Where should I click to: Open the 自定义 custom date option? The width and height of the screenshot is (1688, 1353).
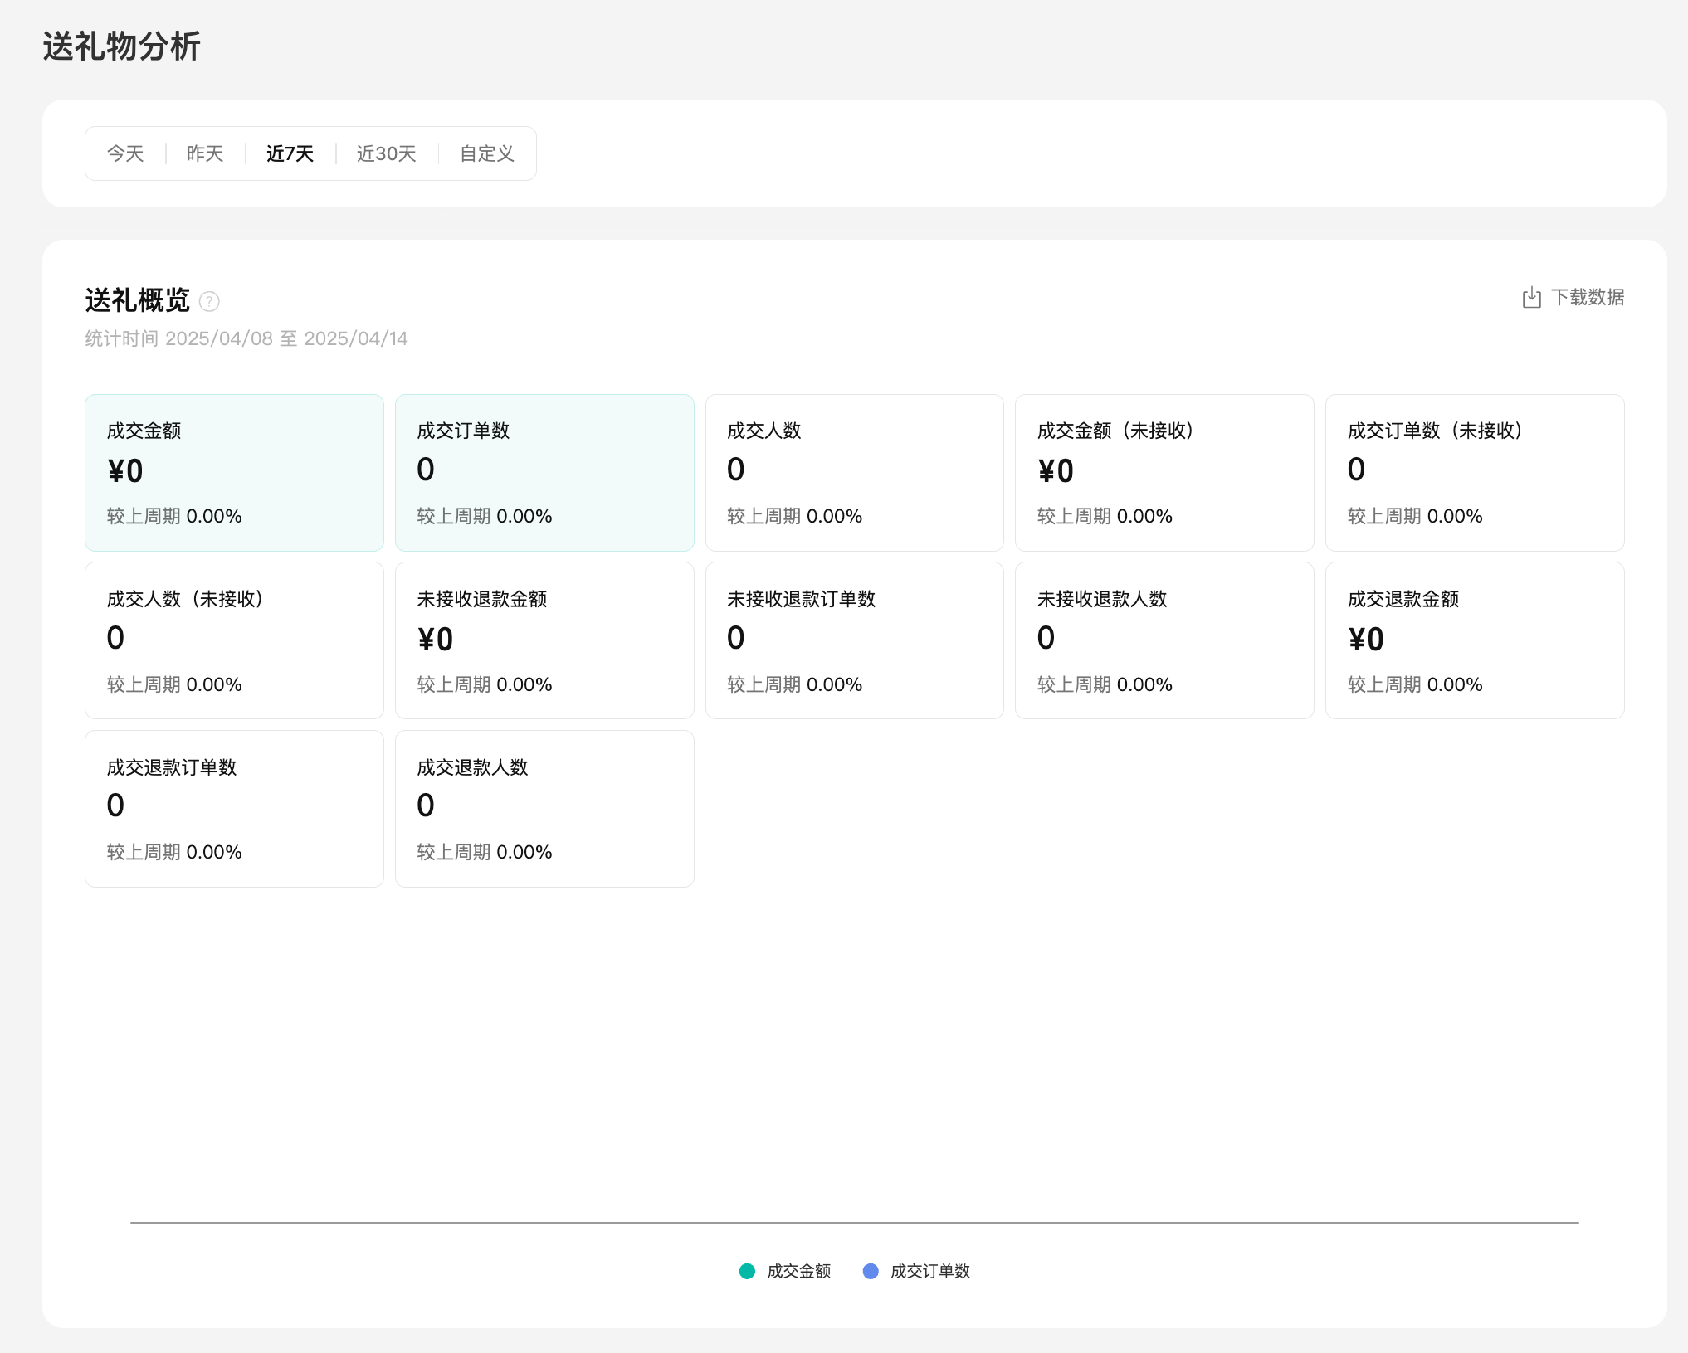[x=487, y=153]
